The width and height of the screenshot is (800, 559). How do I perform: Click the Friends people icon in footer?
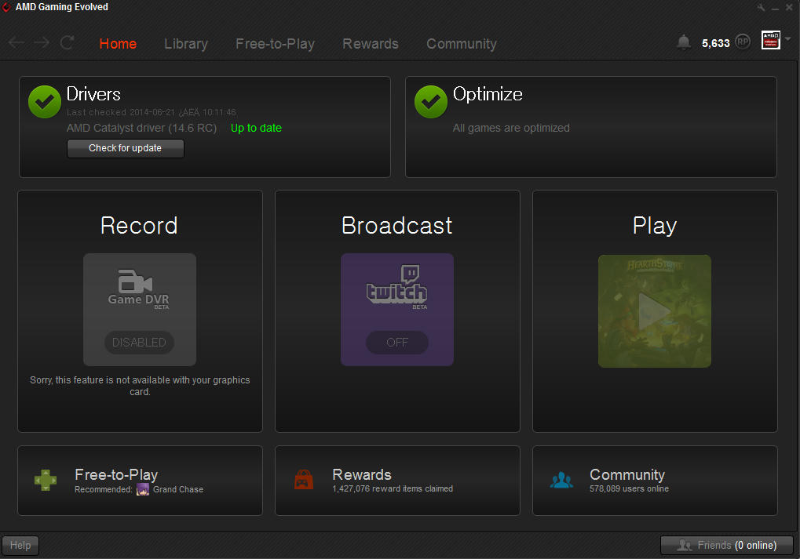(x=684, y=545)
